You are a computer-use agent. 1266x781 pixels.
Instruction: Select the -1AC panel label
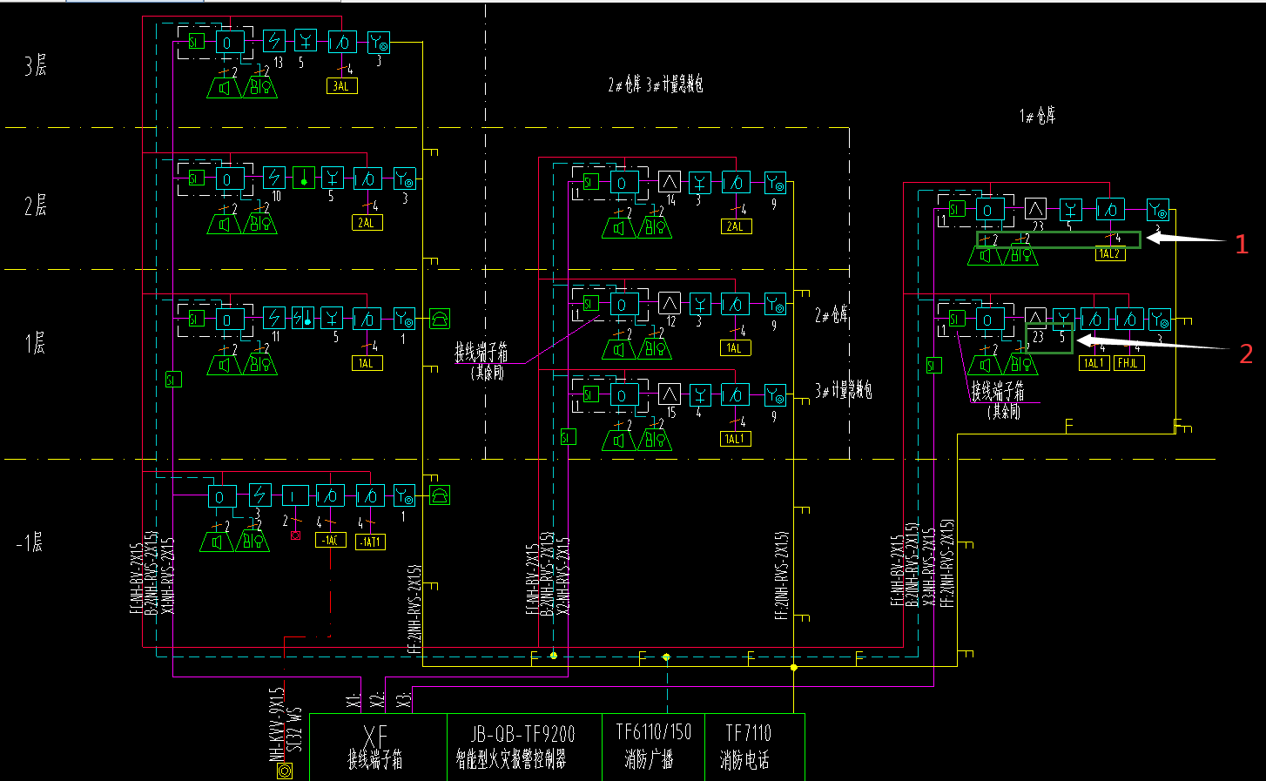pos(330,541)
